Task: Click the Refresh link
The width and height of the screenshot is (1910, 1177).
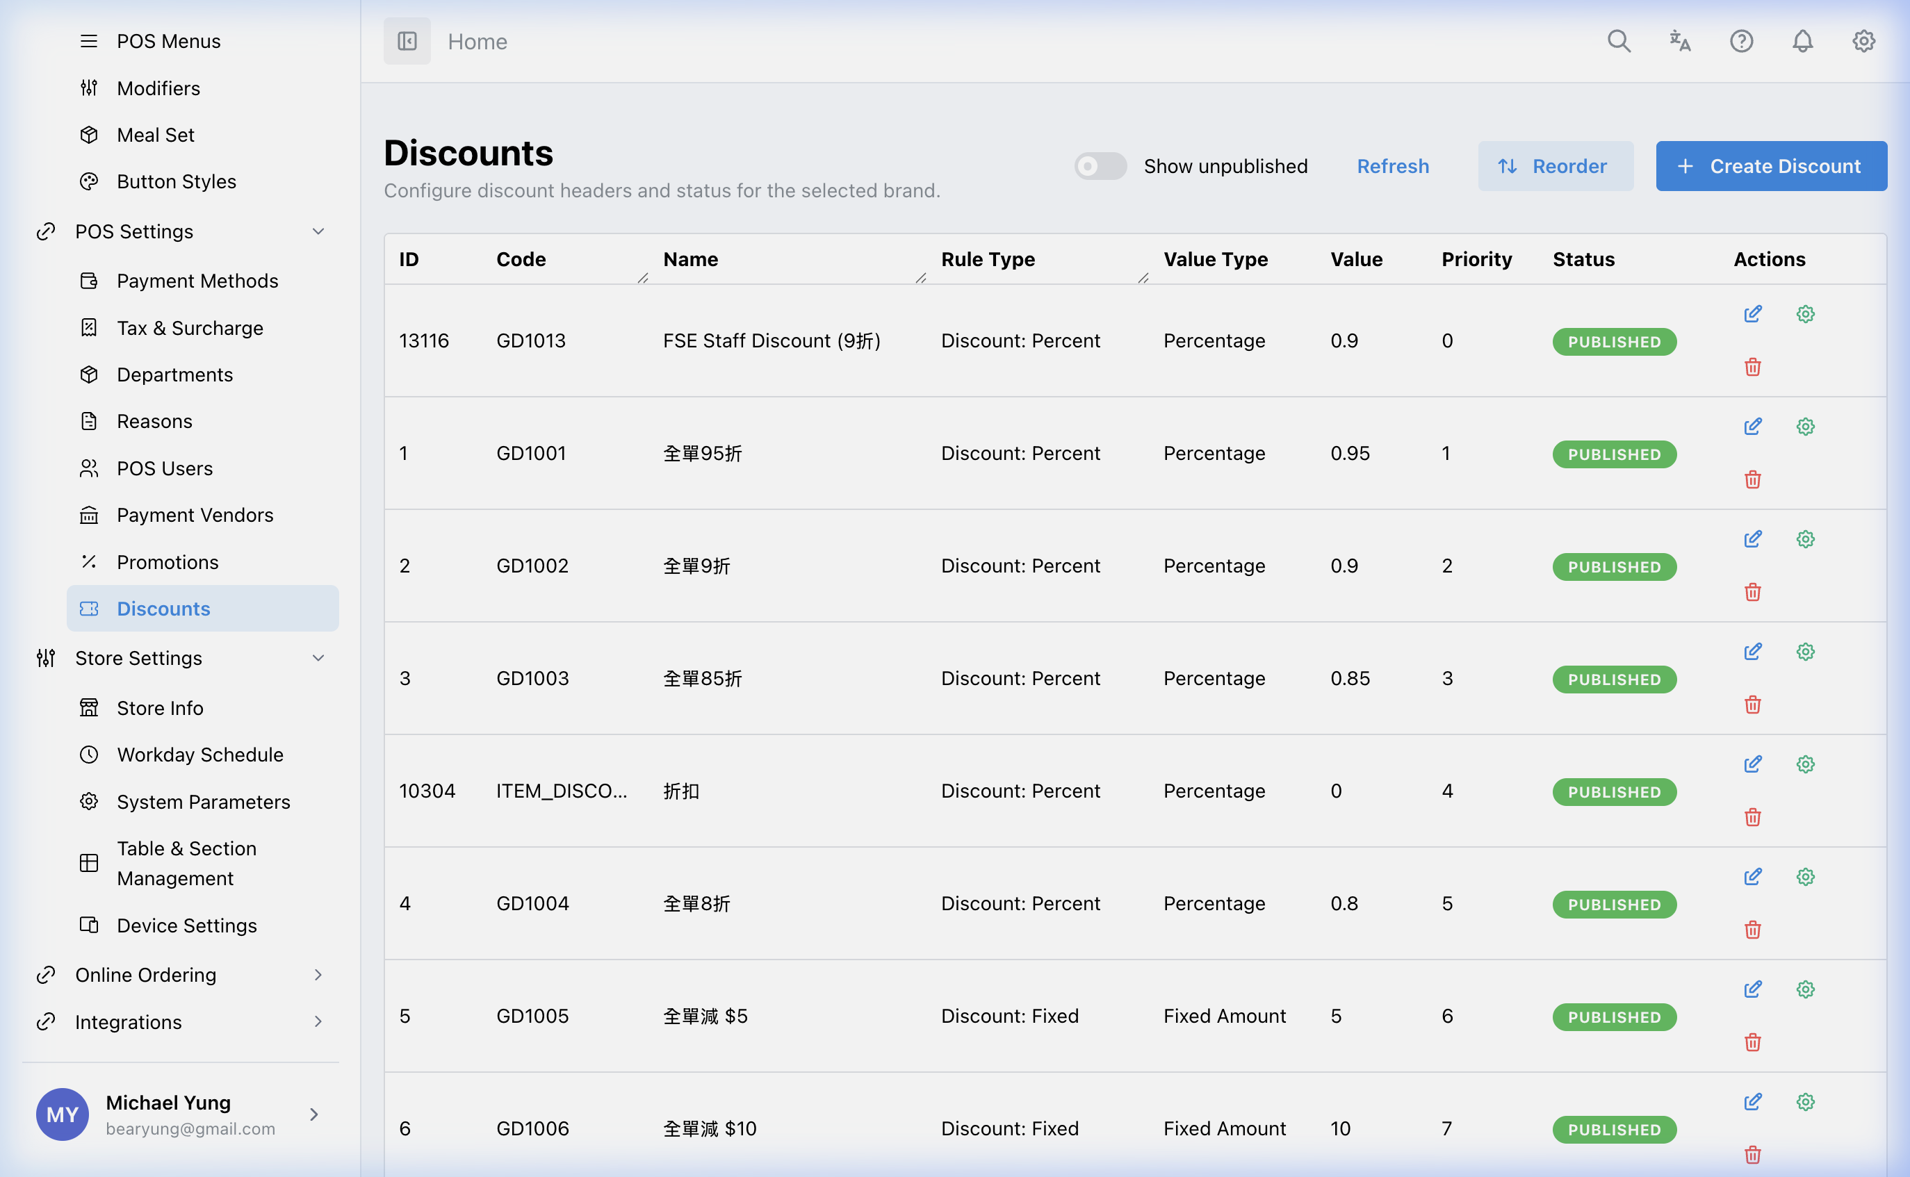Action: (x=1392, y=166)
